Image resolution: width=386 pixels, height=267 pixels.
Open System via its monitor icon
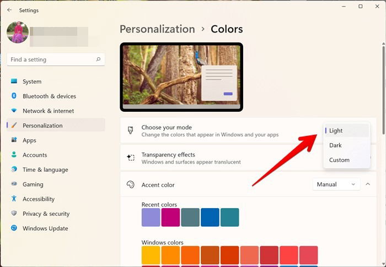click(x=14, y=81)
